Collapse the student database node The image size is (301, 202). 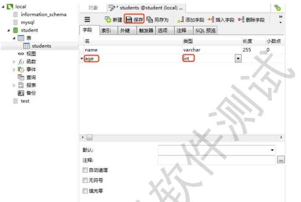pos(9,30)
